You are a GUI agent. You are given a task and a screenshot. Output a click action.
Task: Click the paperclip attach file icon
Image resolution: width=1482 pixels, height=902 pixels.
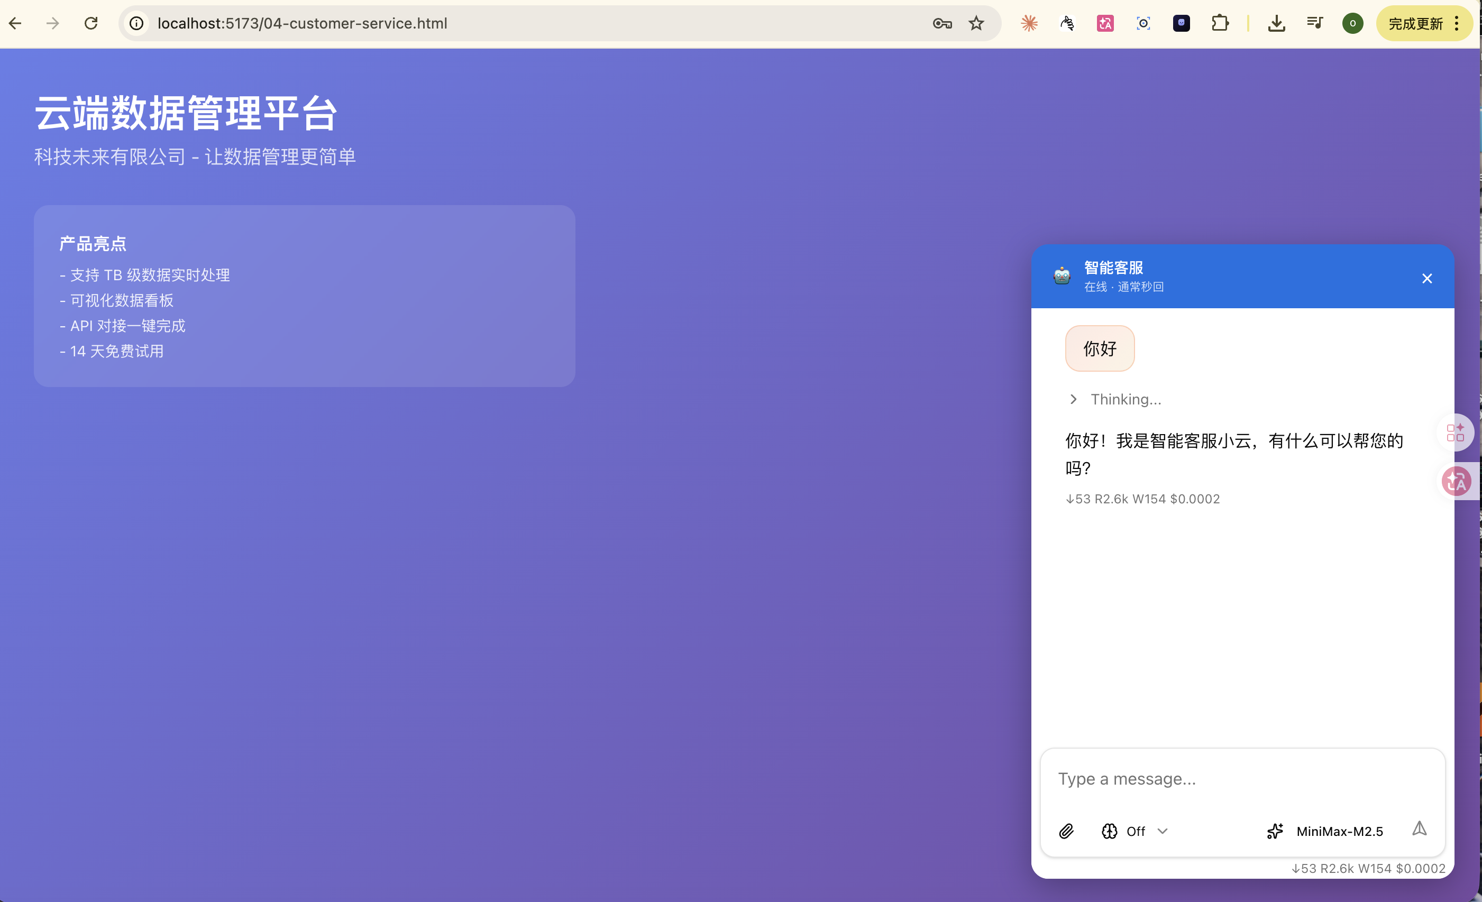(x=1066, y=831)
